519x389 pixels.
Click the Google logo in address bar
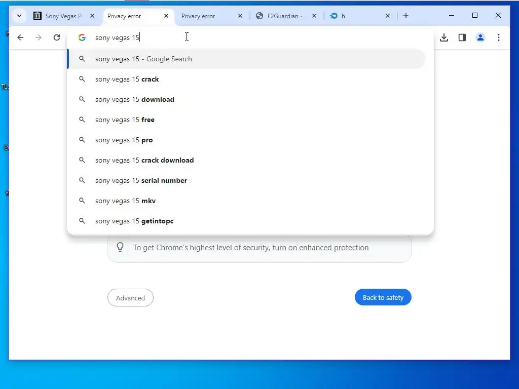(x=82, y=37)
